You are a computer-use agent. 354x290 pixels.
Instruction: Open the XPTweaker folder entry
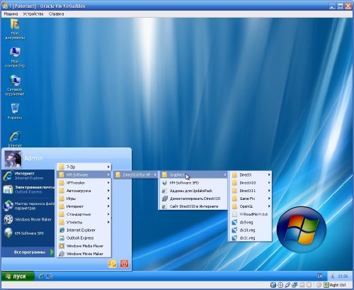click(84, 183)
